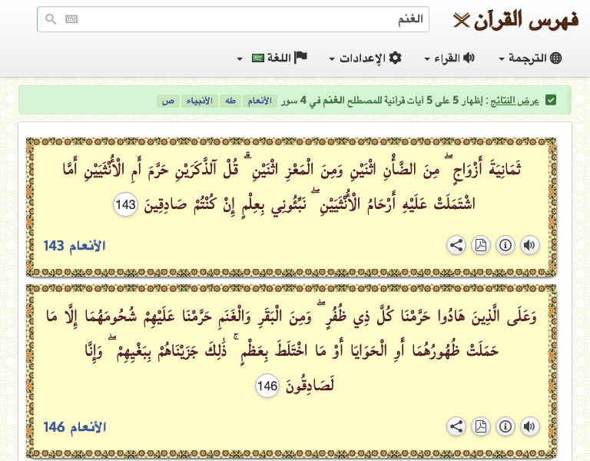Open the الترجمة translation dropdown

tap(530, 58)
